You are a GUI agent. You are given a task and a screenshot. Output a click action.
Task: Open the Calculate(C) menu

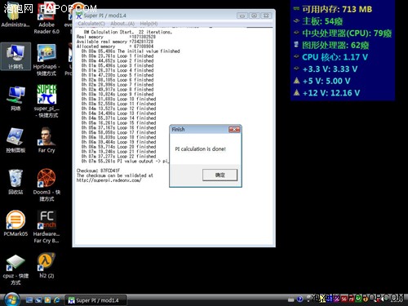click(x=91, y=24)
